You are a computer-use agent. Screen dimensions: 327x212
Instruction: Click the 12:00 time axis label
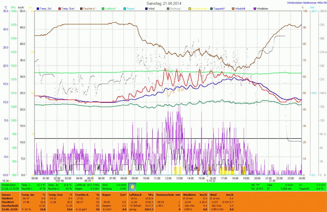click(168, 178)
